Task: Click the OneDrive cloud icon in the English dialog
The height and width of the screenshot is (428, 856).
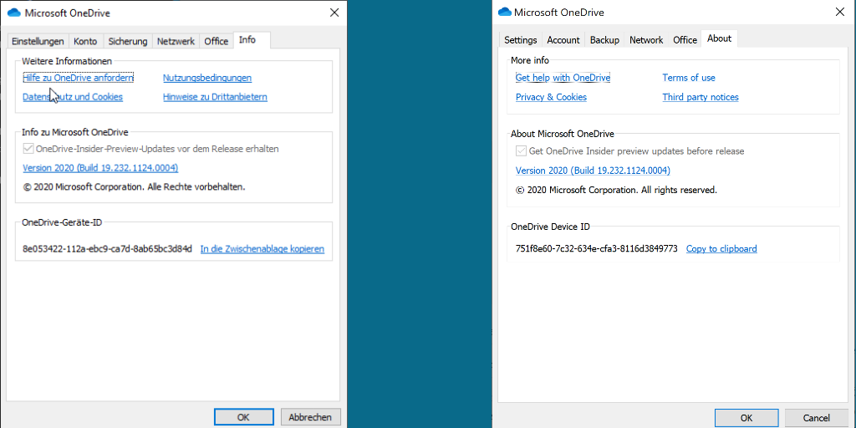Action: point(504,12)
